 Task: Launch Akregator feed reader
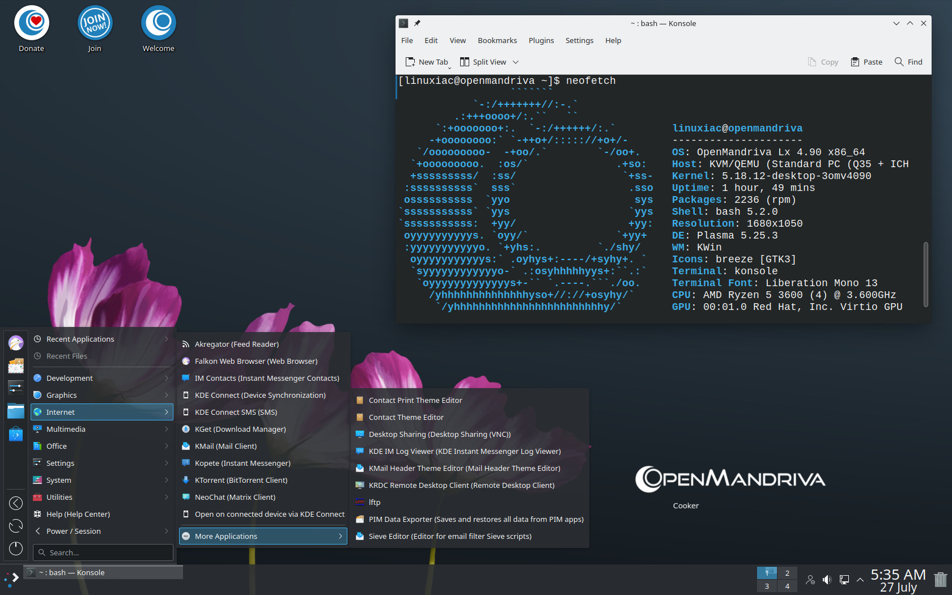coord(263,344)
